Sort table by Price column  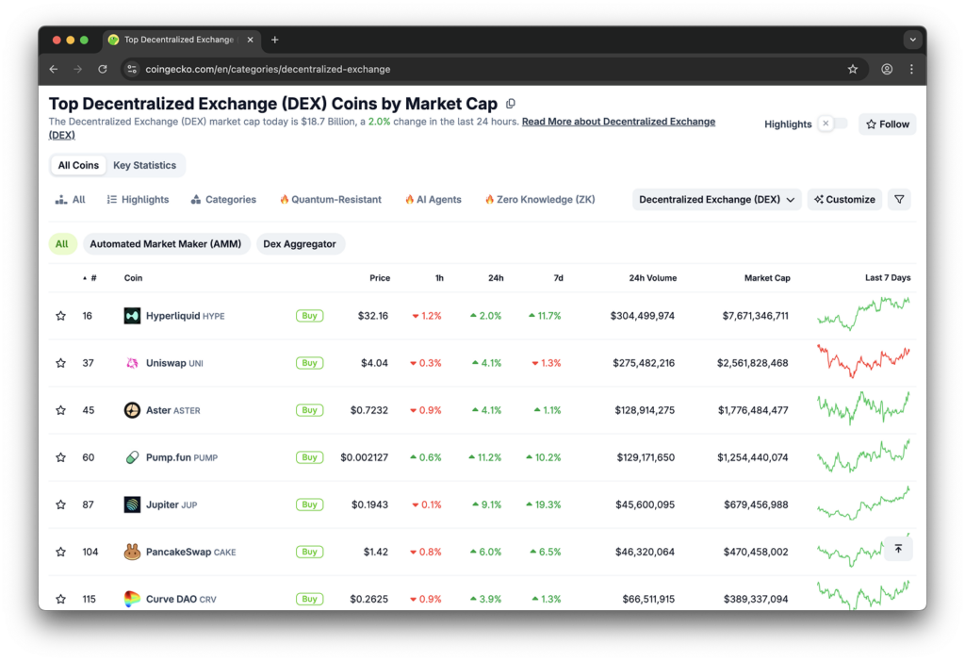[x=380, y=278]
